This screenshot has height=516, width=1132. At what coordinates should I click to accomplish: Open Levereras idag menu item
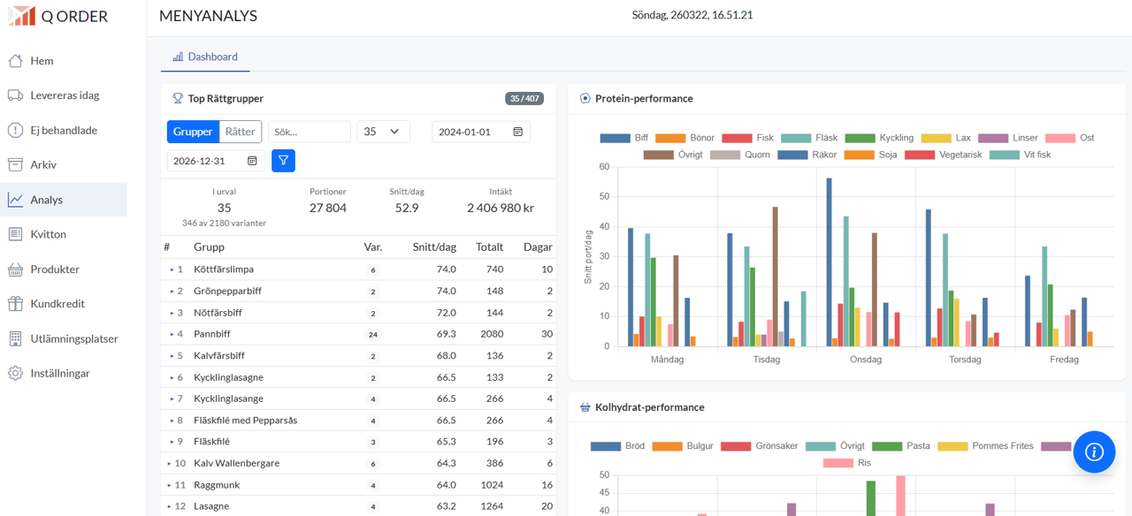(64, 95)
